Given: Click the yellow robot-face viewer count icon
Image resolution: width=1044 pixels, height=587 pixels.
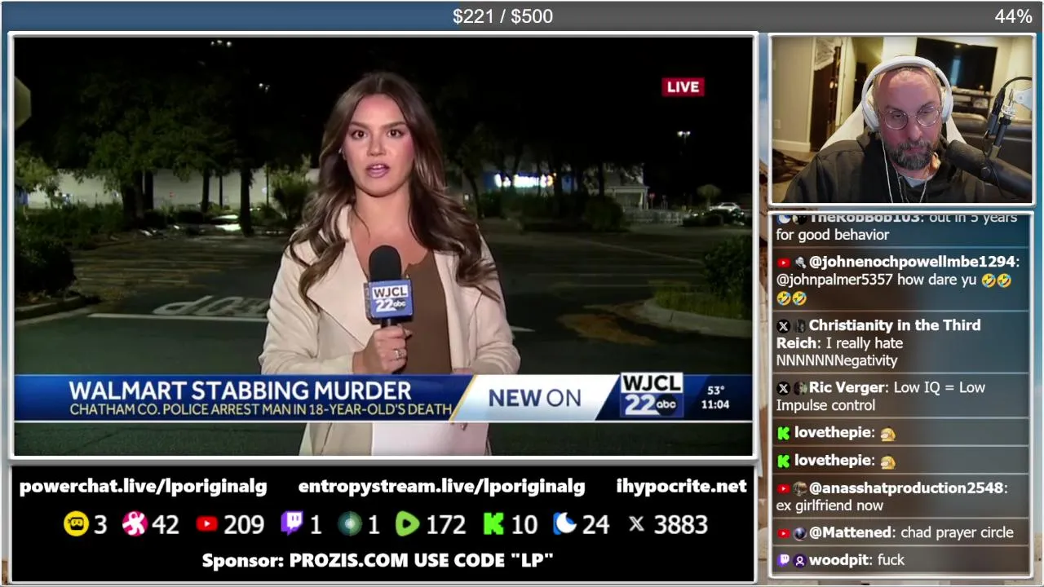Looking at the screenshot, I should [76, 524].
